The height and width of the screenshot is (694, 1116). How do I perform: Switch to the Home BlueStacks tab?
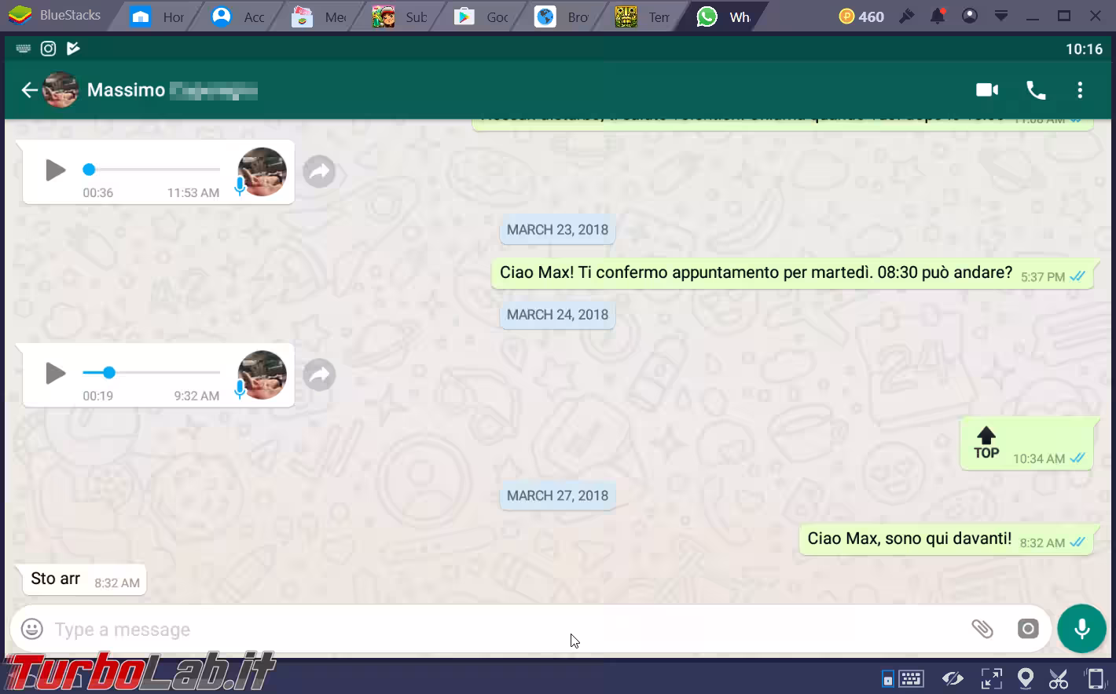pos(157,16)
